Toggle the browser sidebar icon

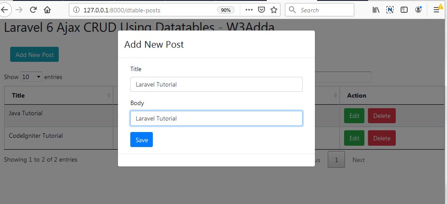(404, 10)
